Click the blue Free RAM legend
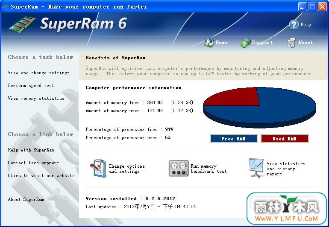329x227 pixels. (x=234, y=139)
